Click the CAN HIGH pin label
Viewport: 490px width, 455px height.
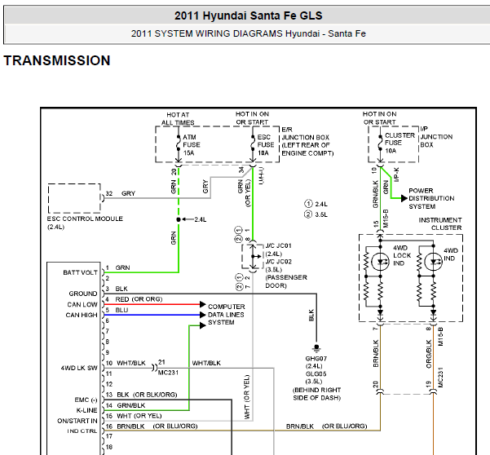82,315
